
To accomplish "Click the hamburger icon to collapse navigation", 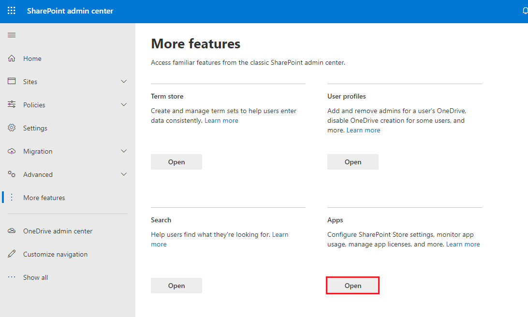I will (x=12, y=35).
